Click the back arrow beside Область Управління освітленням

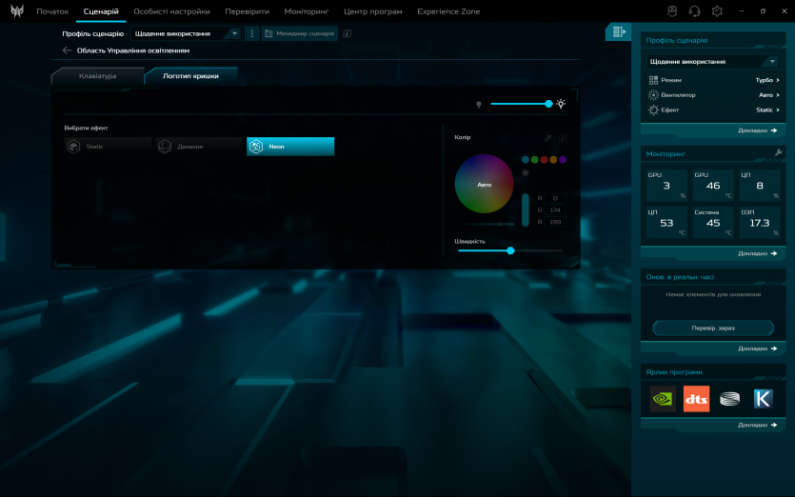pos(68,50)
